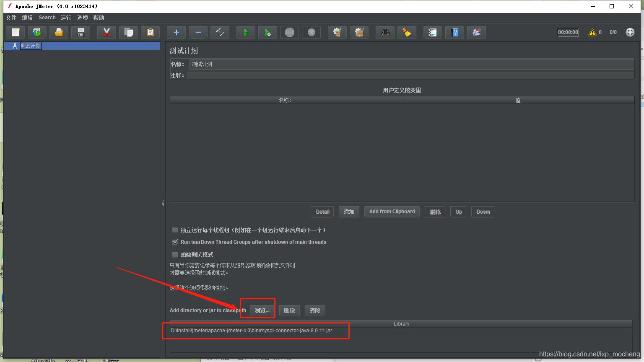
Task: Move variable Up button
Action: tap(458, 212)
